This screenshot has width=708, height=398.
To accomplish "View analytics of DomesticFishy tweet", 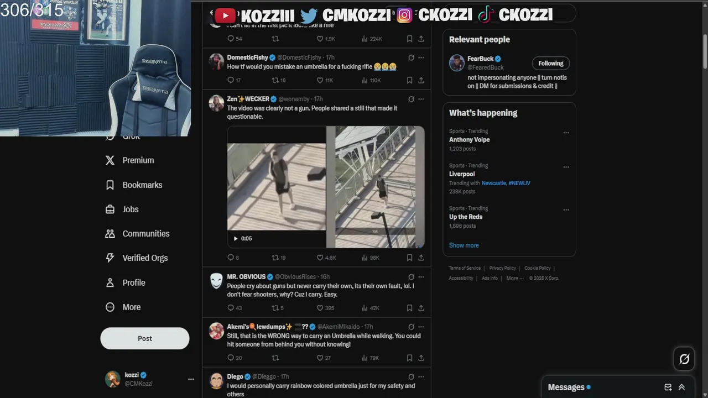I will point(371,80).
